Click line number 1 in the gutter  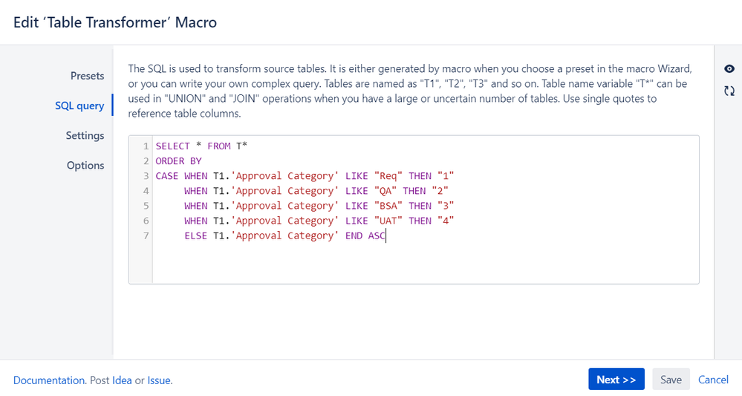[146, 146]
